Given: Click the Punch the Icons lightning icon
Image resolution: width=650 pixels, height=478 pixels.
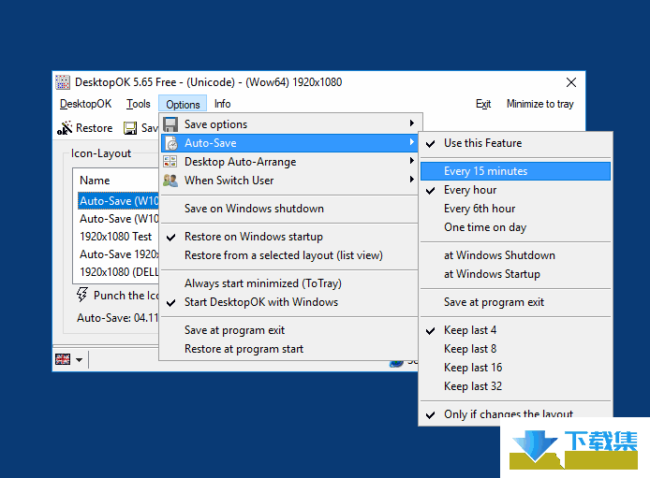Looking at the screenshot, I should (x=82, y=295).
